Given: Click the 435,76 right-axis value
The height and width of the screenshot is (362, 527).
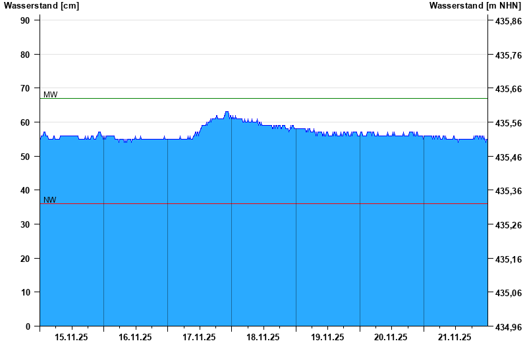Looking at the screenshot, I should coord(509,55).
